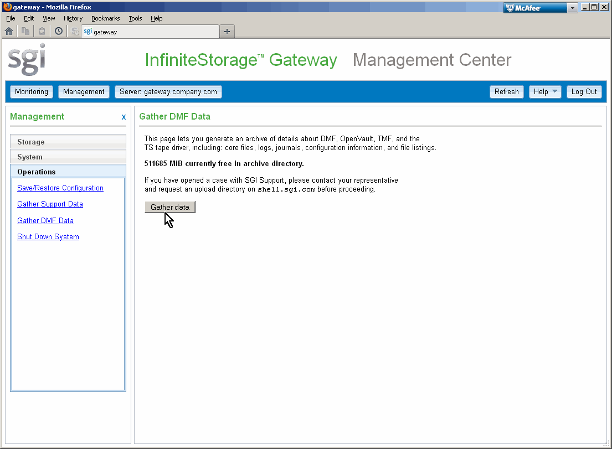This screenshot has width=612, height=449.
Task: Select the gateway browser tab
Action: point(150,32)
